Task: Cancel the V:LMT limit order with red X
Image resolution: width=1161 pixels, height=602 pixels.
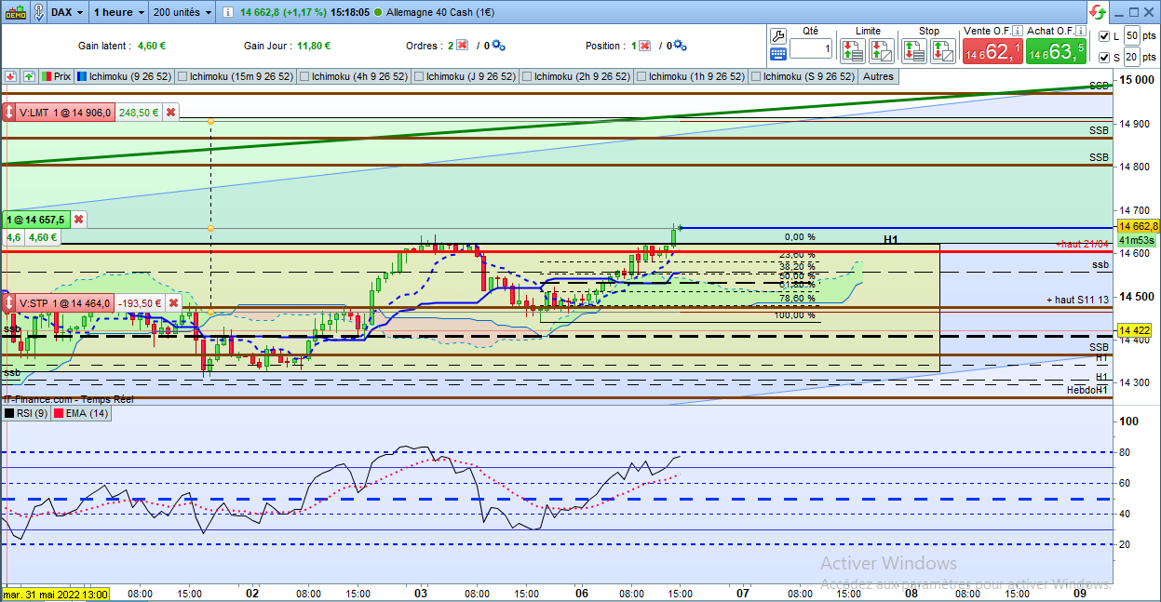Action: [171, 113]
